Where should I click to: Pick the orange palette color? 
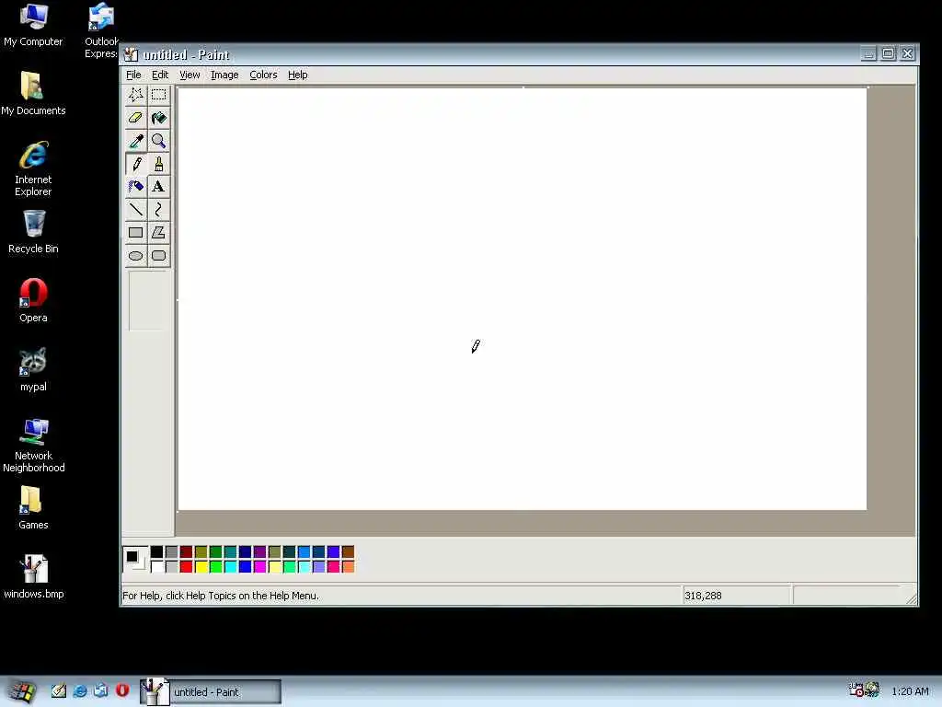(348, 566)
